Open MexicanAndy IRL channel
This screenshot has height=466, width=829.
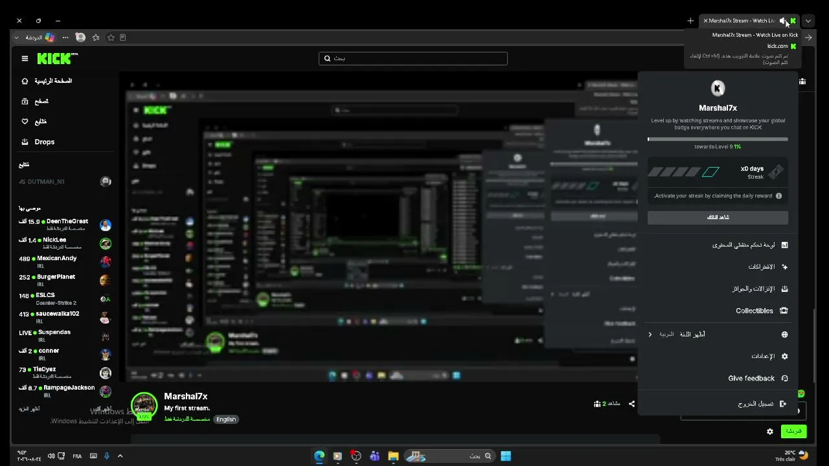(65, 261)
